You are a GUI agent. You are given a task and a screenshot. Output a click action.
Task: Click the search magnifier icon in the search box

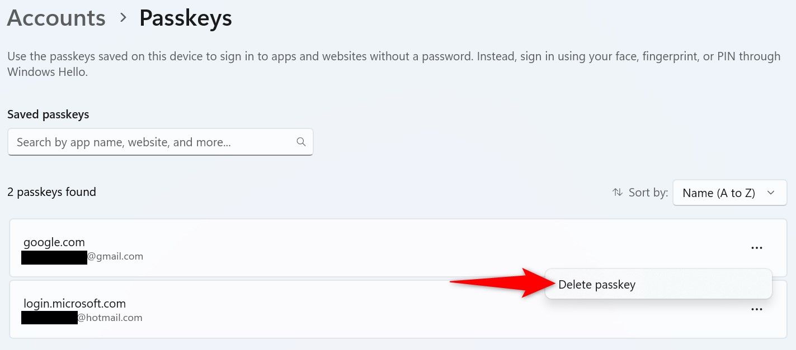click(x=301, y=142)
